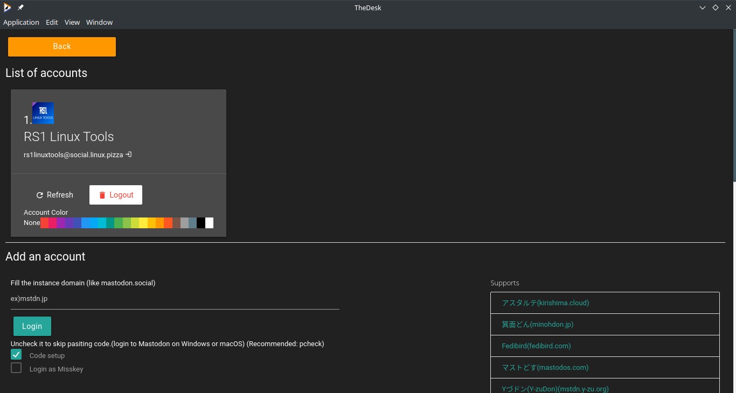The width and height of the screenshot is (736, 393).
Task: Pick the pink account color swatch
Action: 53,223
